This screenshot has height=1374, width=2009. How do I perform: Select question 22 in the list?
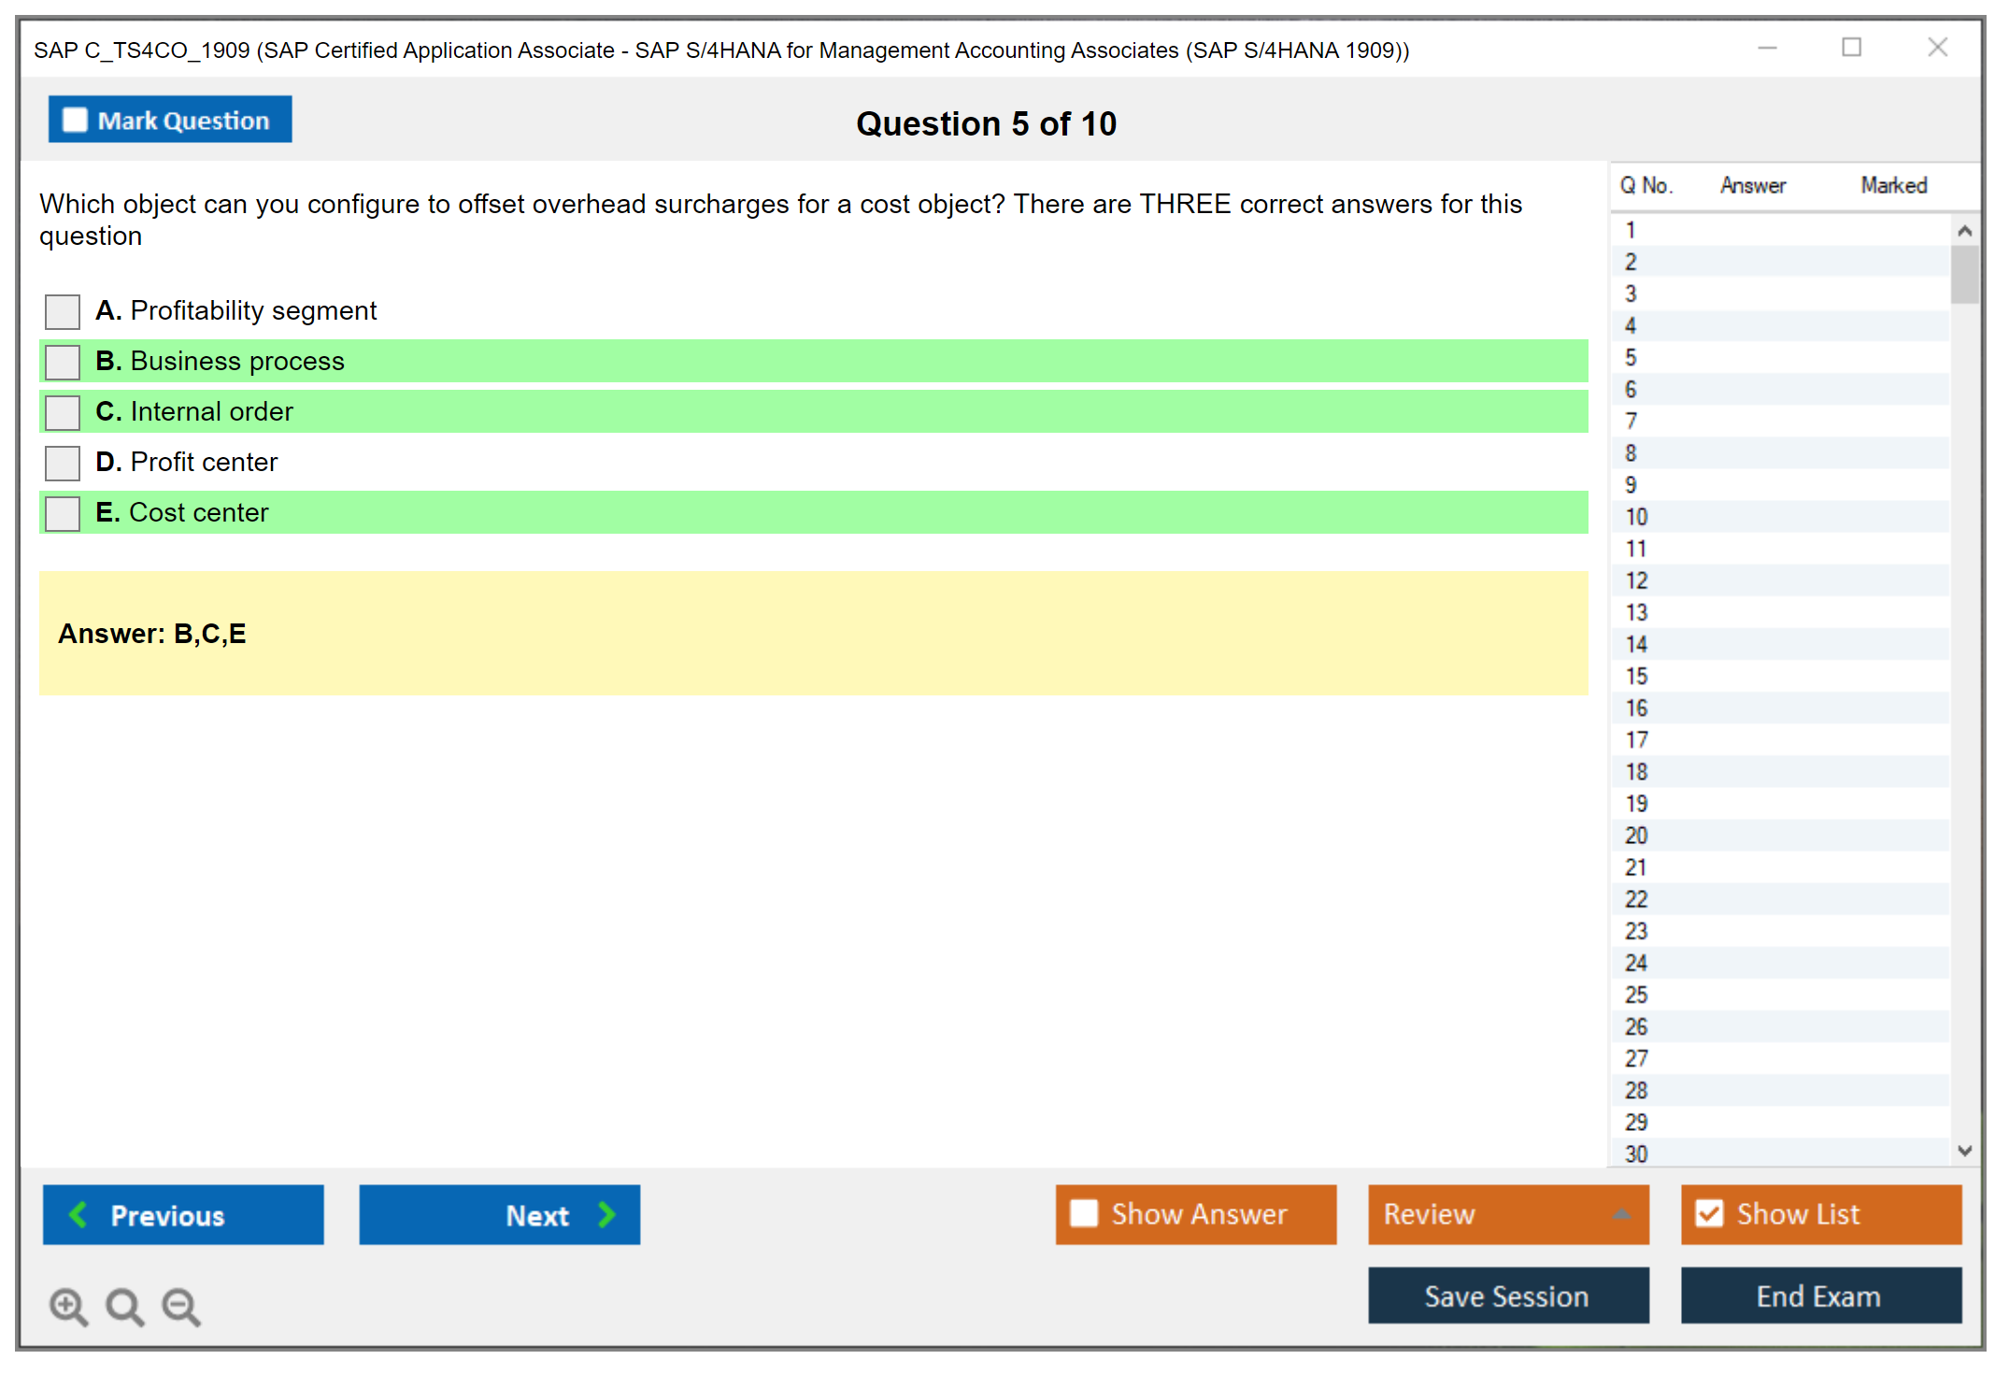pos(1636,899)
